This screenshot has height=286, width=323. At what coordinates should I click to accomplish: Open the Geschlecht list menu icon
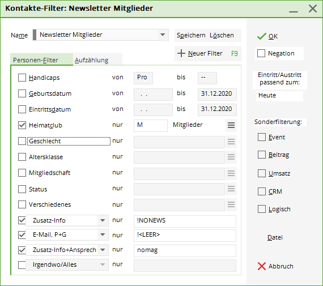[x=231, y=142]
